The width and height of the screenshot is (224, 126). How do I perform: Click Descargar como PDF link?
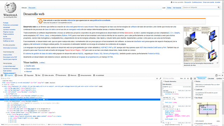coord(10,57)
